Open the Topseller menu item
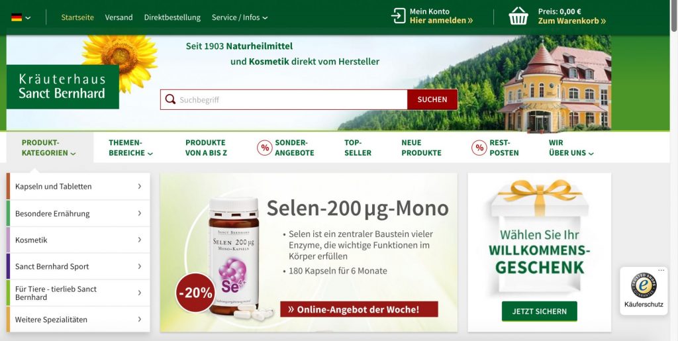The width and height of the screenshot is (678, 341). pyautogui.click(x=358, y=148)
